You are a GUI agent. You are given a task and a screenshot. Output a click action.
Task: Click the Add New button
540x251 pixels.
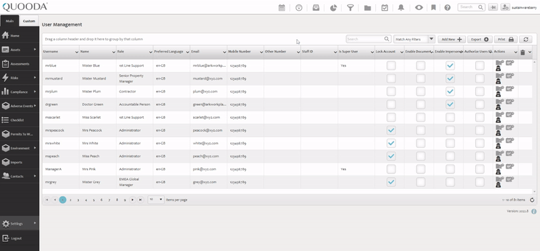[x=452, y=39]
